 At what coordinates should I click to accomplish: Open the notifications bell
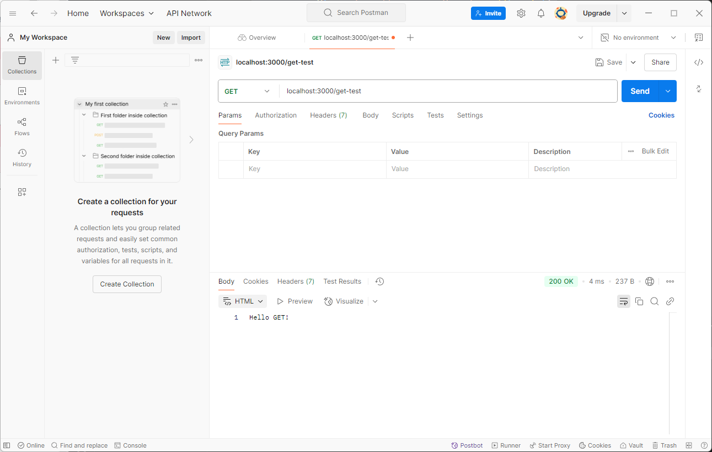(541, 13)
